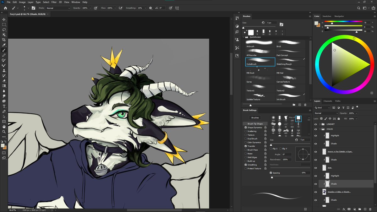Open the Kind filter dropdown

click(322, 108)
